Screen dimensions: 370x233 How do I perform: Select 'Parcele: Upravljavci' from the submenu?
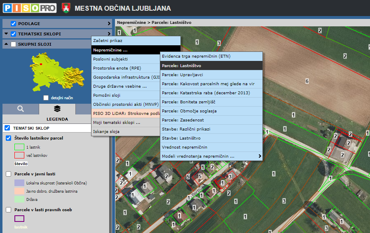[x=183, y=75]
